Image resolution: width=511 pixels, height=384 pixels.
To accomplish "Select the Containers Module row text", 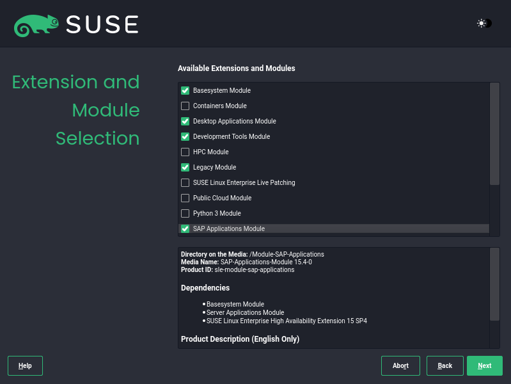I will (x=220, y=106).
